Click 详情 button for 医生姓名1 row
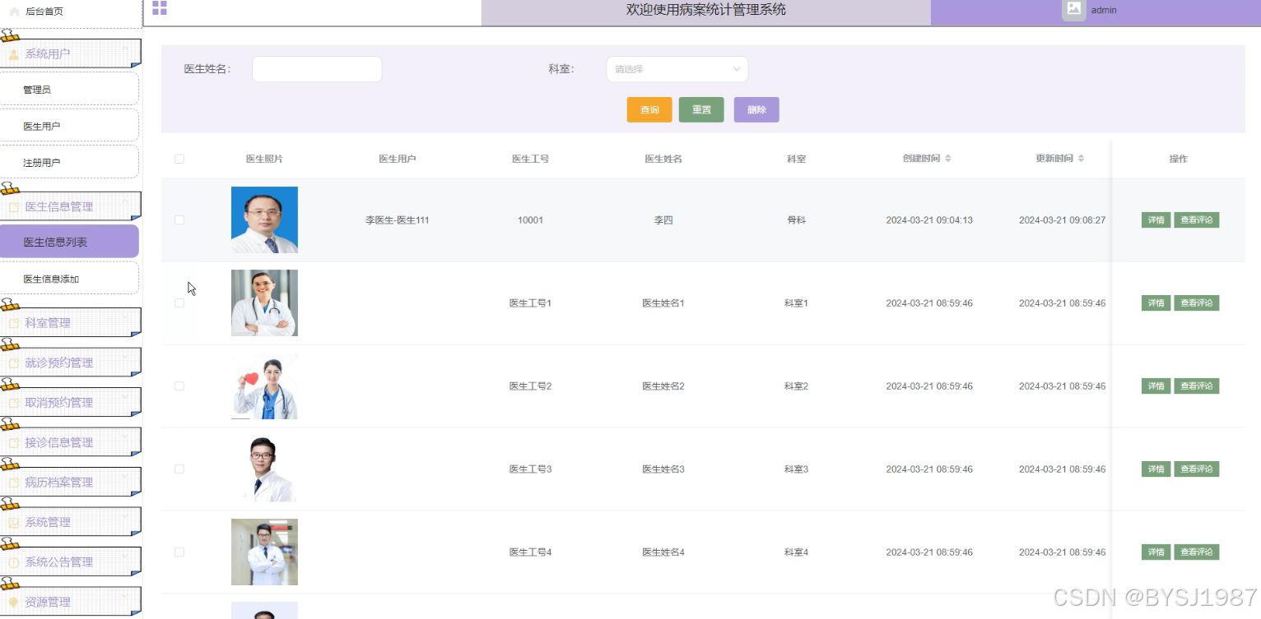This screenshot has width=1261, height=619. point(1156,303)
